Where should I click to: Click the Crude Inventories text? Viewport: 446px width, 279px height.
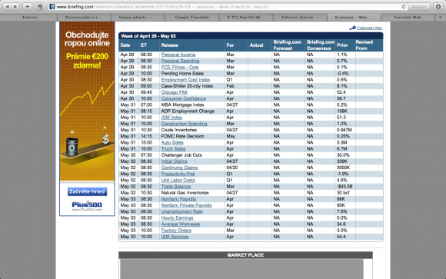click(179, 130)
